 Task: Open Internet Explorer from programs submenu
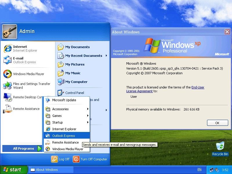[67, 129]
